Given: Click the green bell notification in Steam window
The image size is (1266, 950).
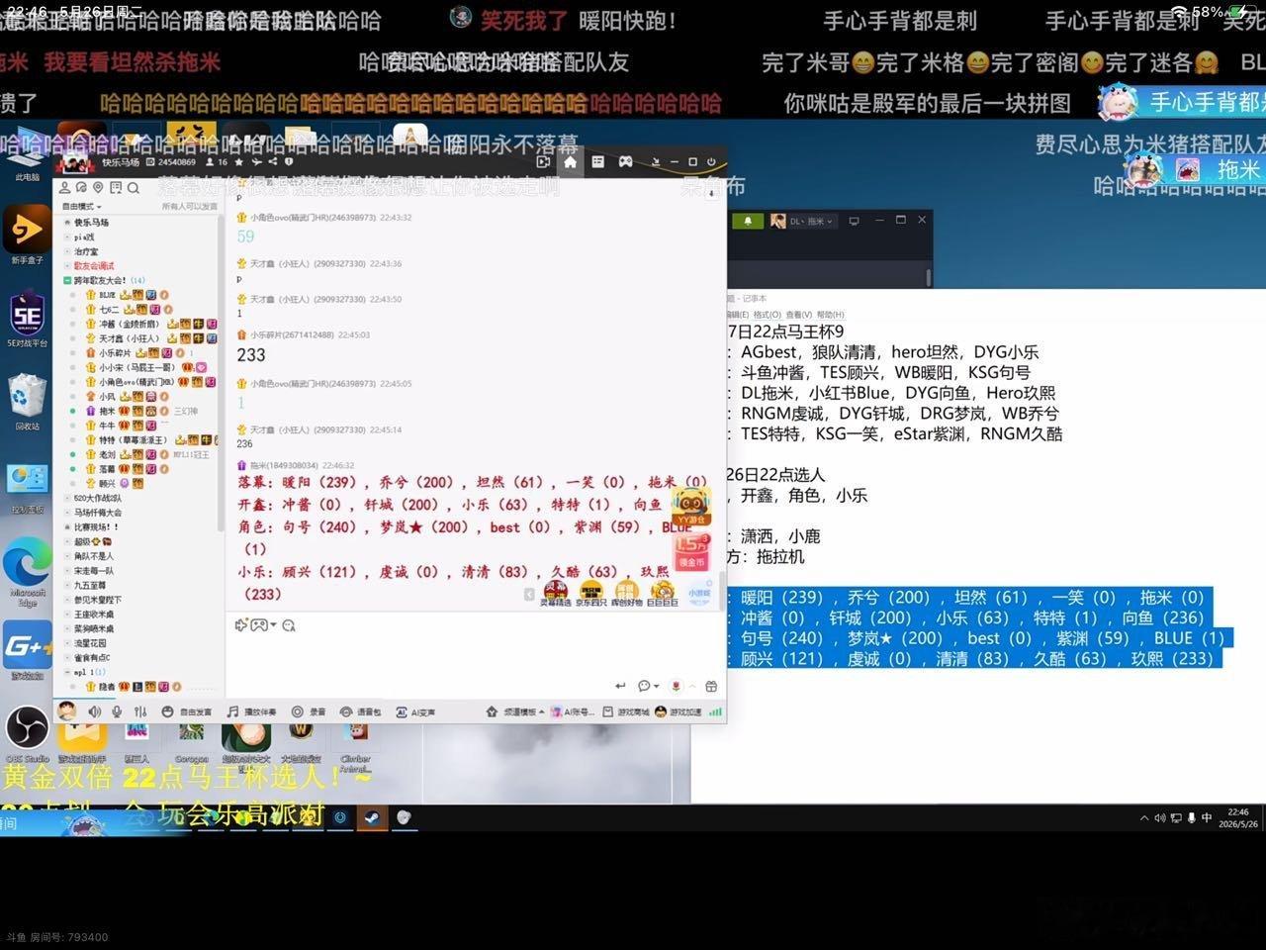Looking at the screenshot, I should 748,221.
